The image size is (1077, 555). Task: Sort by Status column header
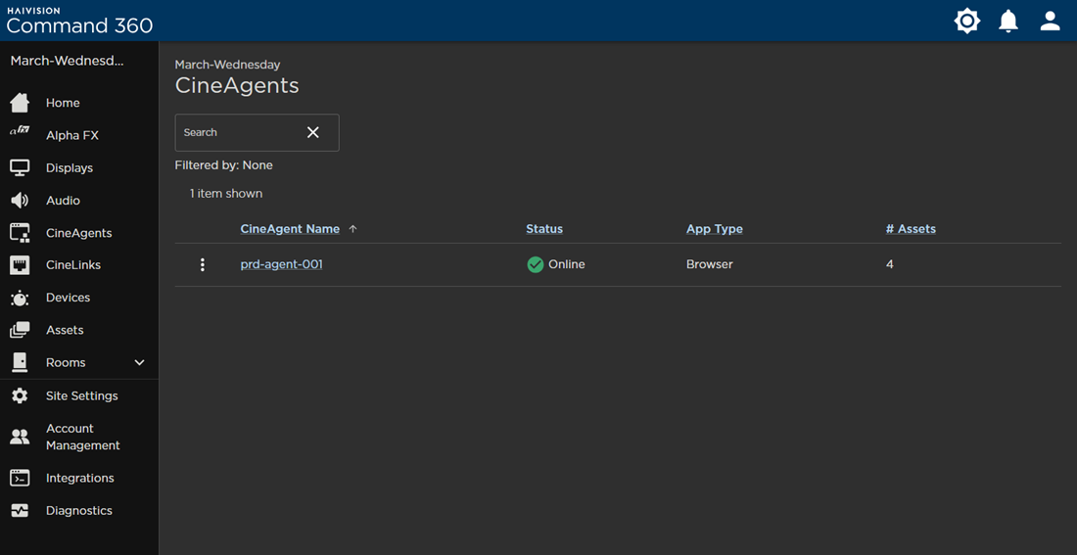(544, 229)
